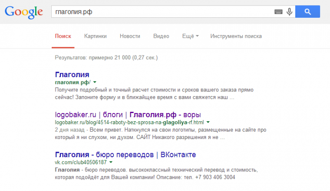Click the search field containing глаголия.рф
This screenshot has height=191, width=330.
(161, 12)
